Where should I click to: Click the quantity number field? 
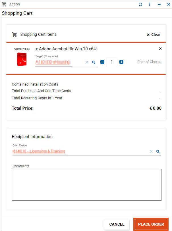(x=111, y=62)
